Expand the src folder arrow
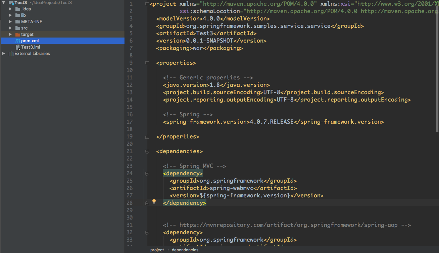The image size is (439, 253). tap(10, 28)
